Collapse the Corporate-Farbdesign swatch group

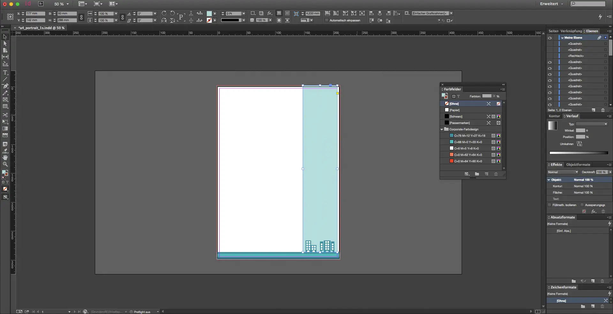[442, 129]
